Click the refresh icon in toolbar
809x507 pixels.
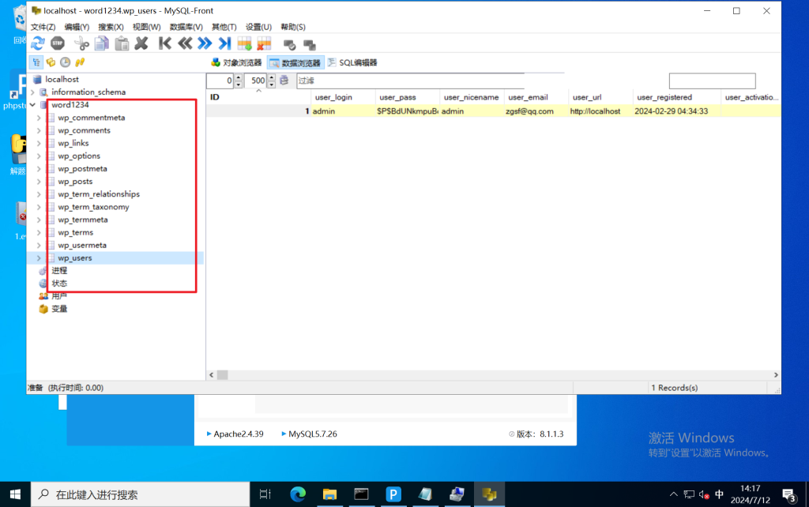[37, 43]
